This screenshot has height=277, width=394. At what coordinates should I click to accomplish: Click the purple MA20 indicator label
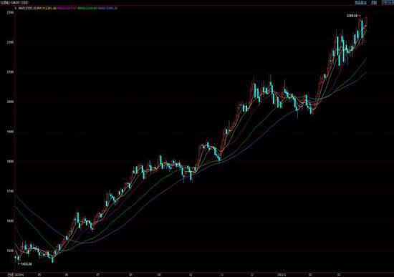click(x=67, y=8)
